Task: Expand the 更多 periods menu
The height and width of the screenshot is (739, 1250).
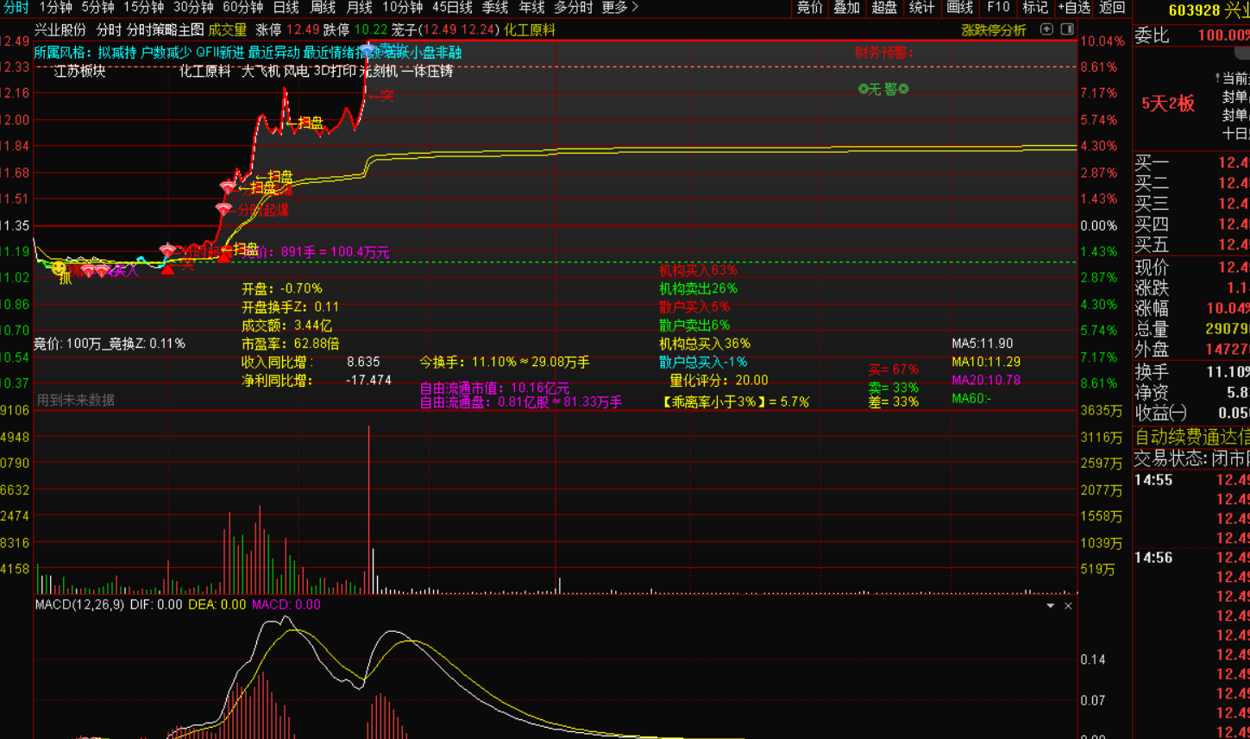Action: [x=619, y=8]
